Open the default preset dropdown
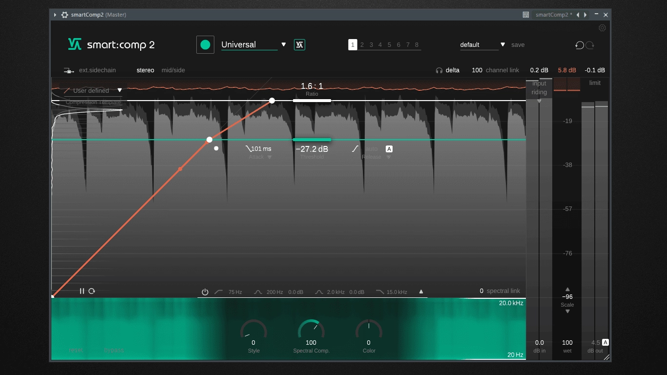 pos(503,44)
